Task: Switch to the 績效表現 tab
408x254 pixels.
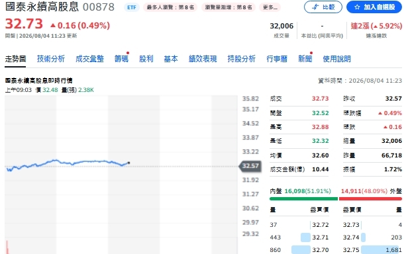Action: [x=203, y=59]
